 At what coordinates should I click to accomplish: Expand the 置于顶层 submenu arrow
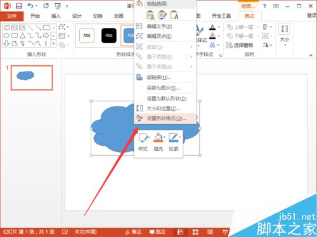pos(191,56)
